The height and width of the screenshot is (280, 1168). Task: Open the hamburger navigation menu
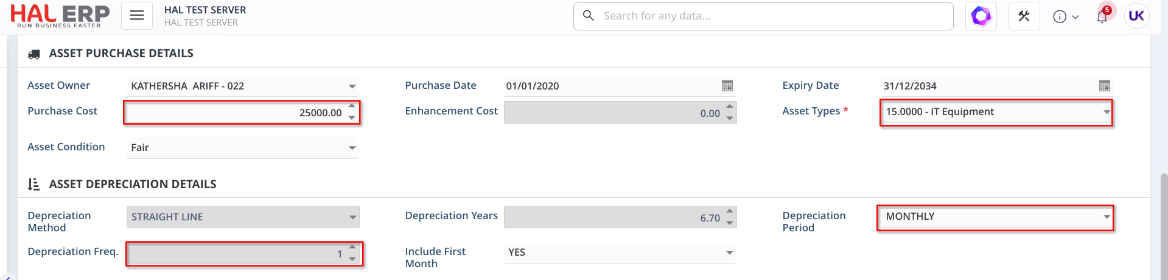137,16
